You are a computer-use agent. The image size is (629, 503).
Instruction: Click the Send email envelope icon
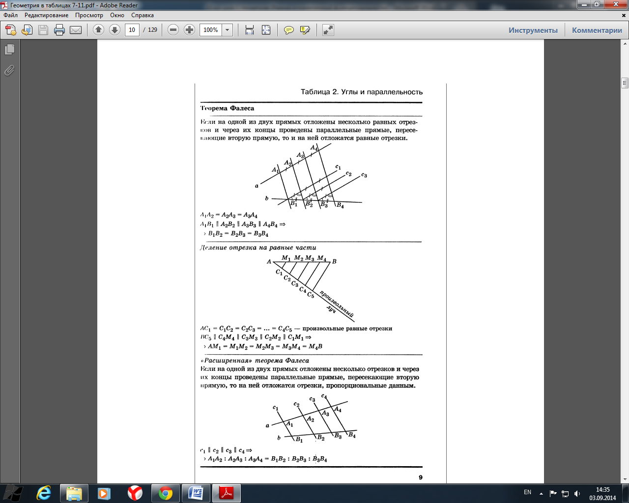[x=76, y=30]
